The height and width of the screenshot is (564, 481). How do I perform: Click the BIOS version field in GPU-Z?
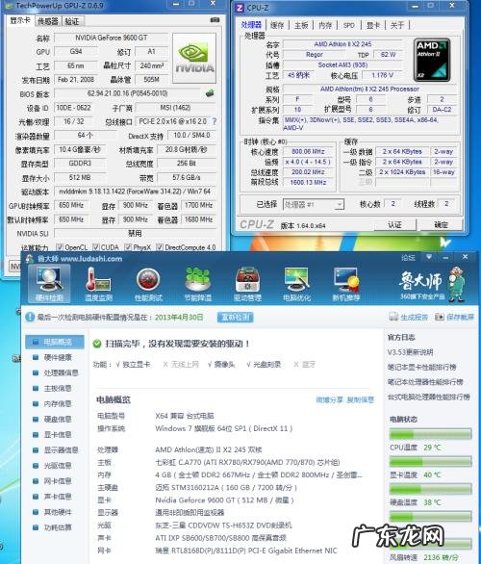[x=127, y=93]
